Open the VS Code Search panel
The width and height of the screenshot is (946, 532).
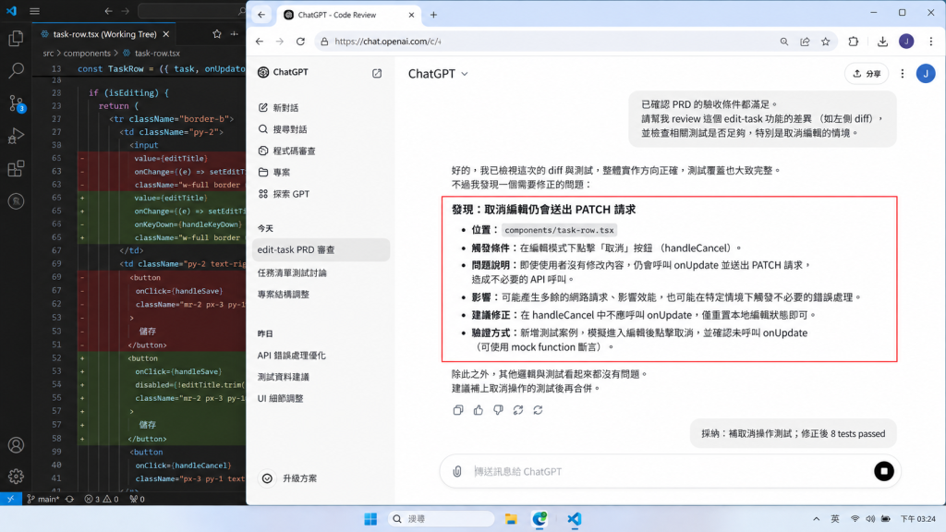coord(17,70)
